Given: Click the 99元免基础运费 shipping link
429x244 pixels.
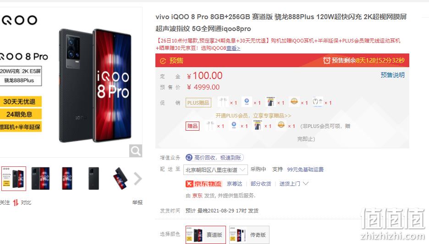Looking at the screenshot, I should click(305, 170).
